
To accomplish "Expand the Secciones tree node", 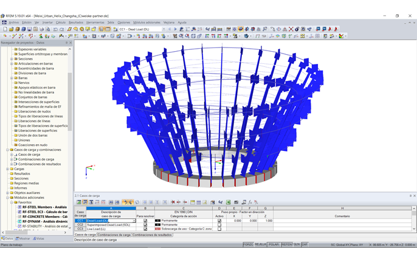I will click(x=12, y=59).
